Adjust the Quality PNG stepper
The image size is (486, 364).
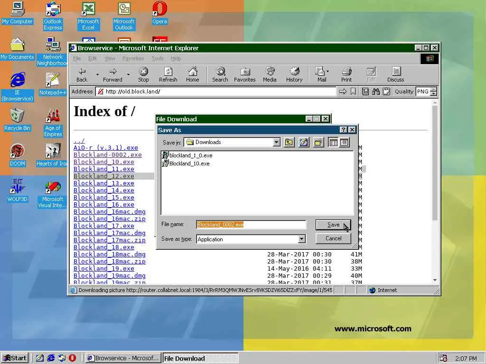click(x=434, y=91)
